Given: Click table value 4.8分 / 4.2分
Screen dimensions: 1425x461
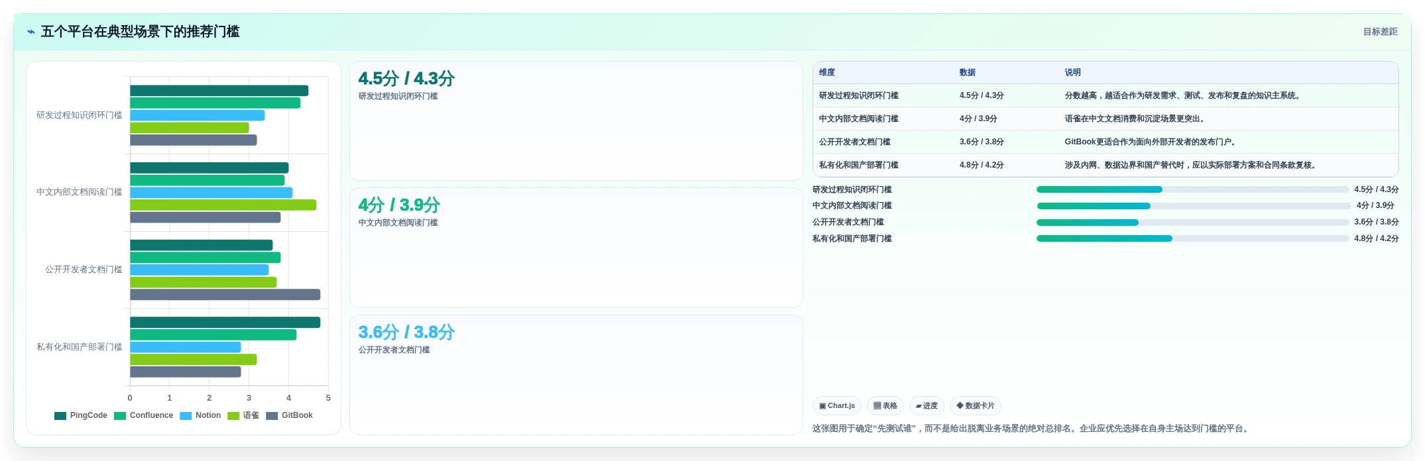Looking at the screenshot, I should click(981, 166).
